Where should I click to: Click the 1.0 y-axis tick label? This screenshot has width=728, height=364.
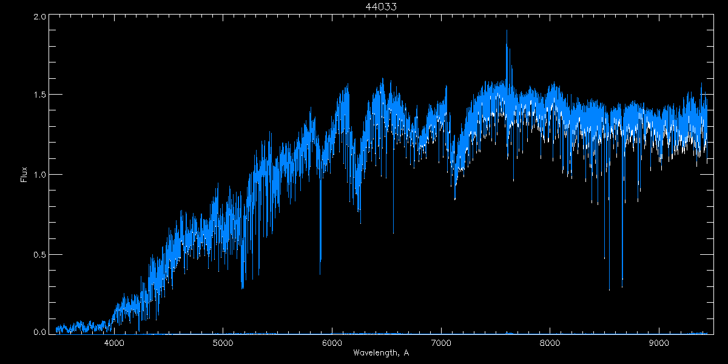[x=39, y=175]
